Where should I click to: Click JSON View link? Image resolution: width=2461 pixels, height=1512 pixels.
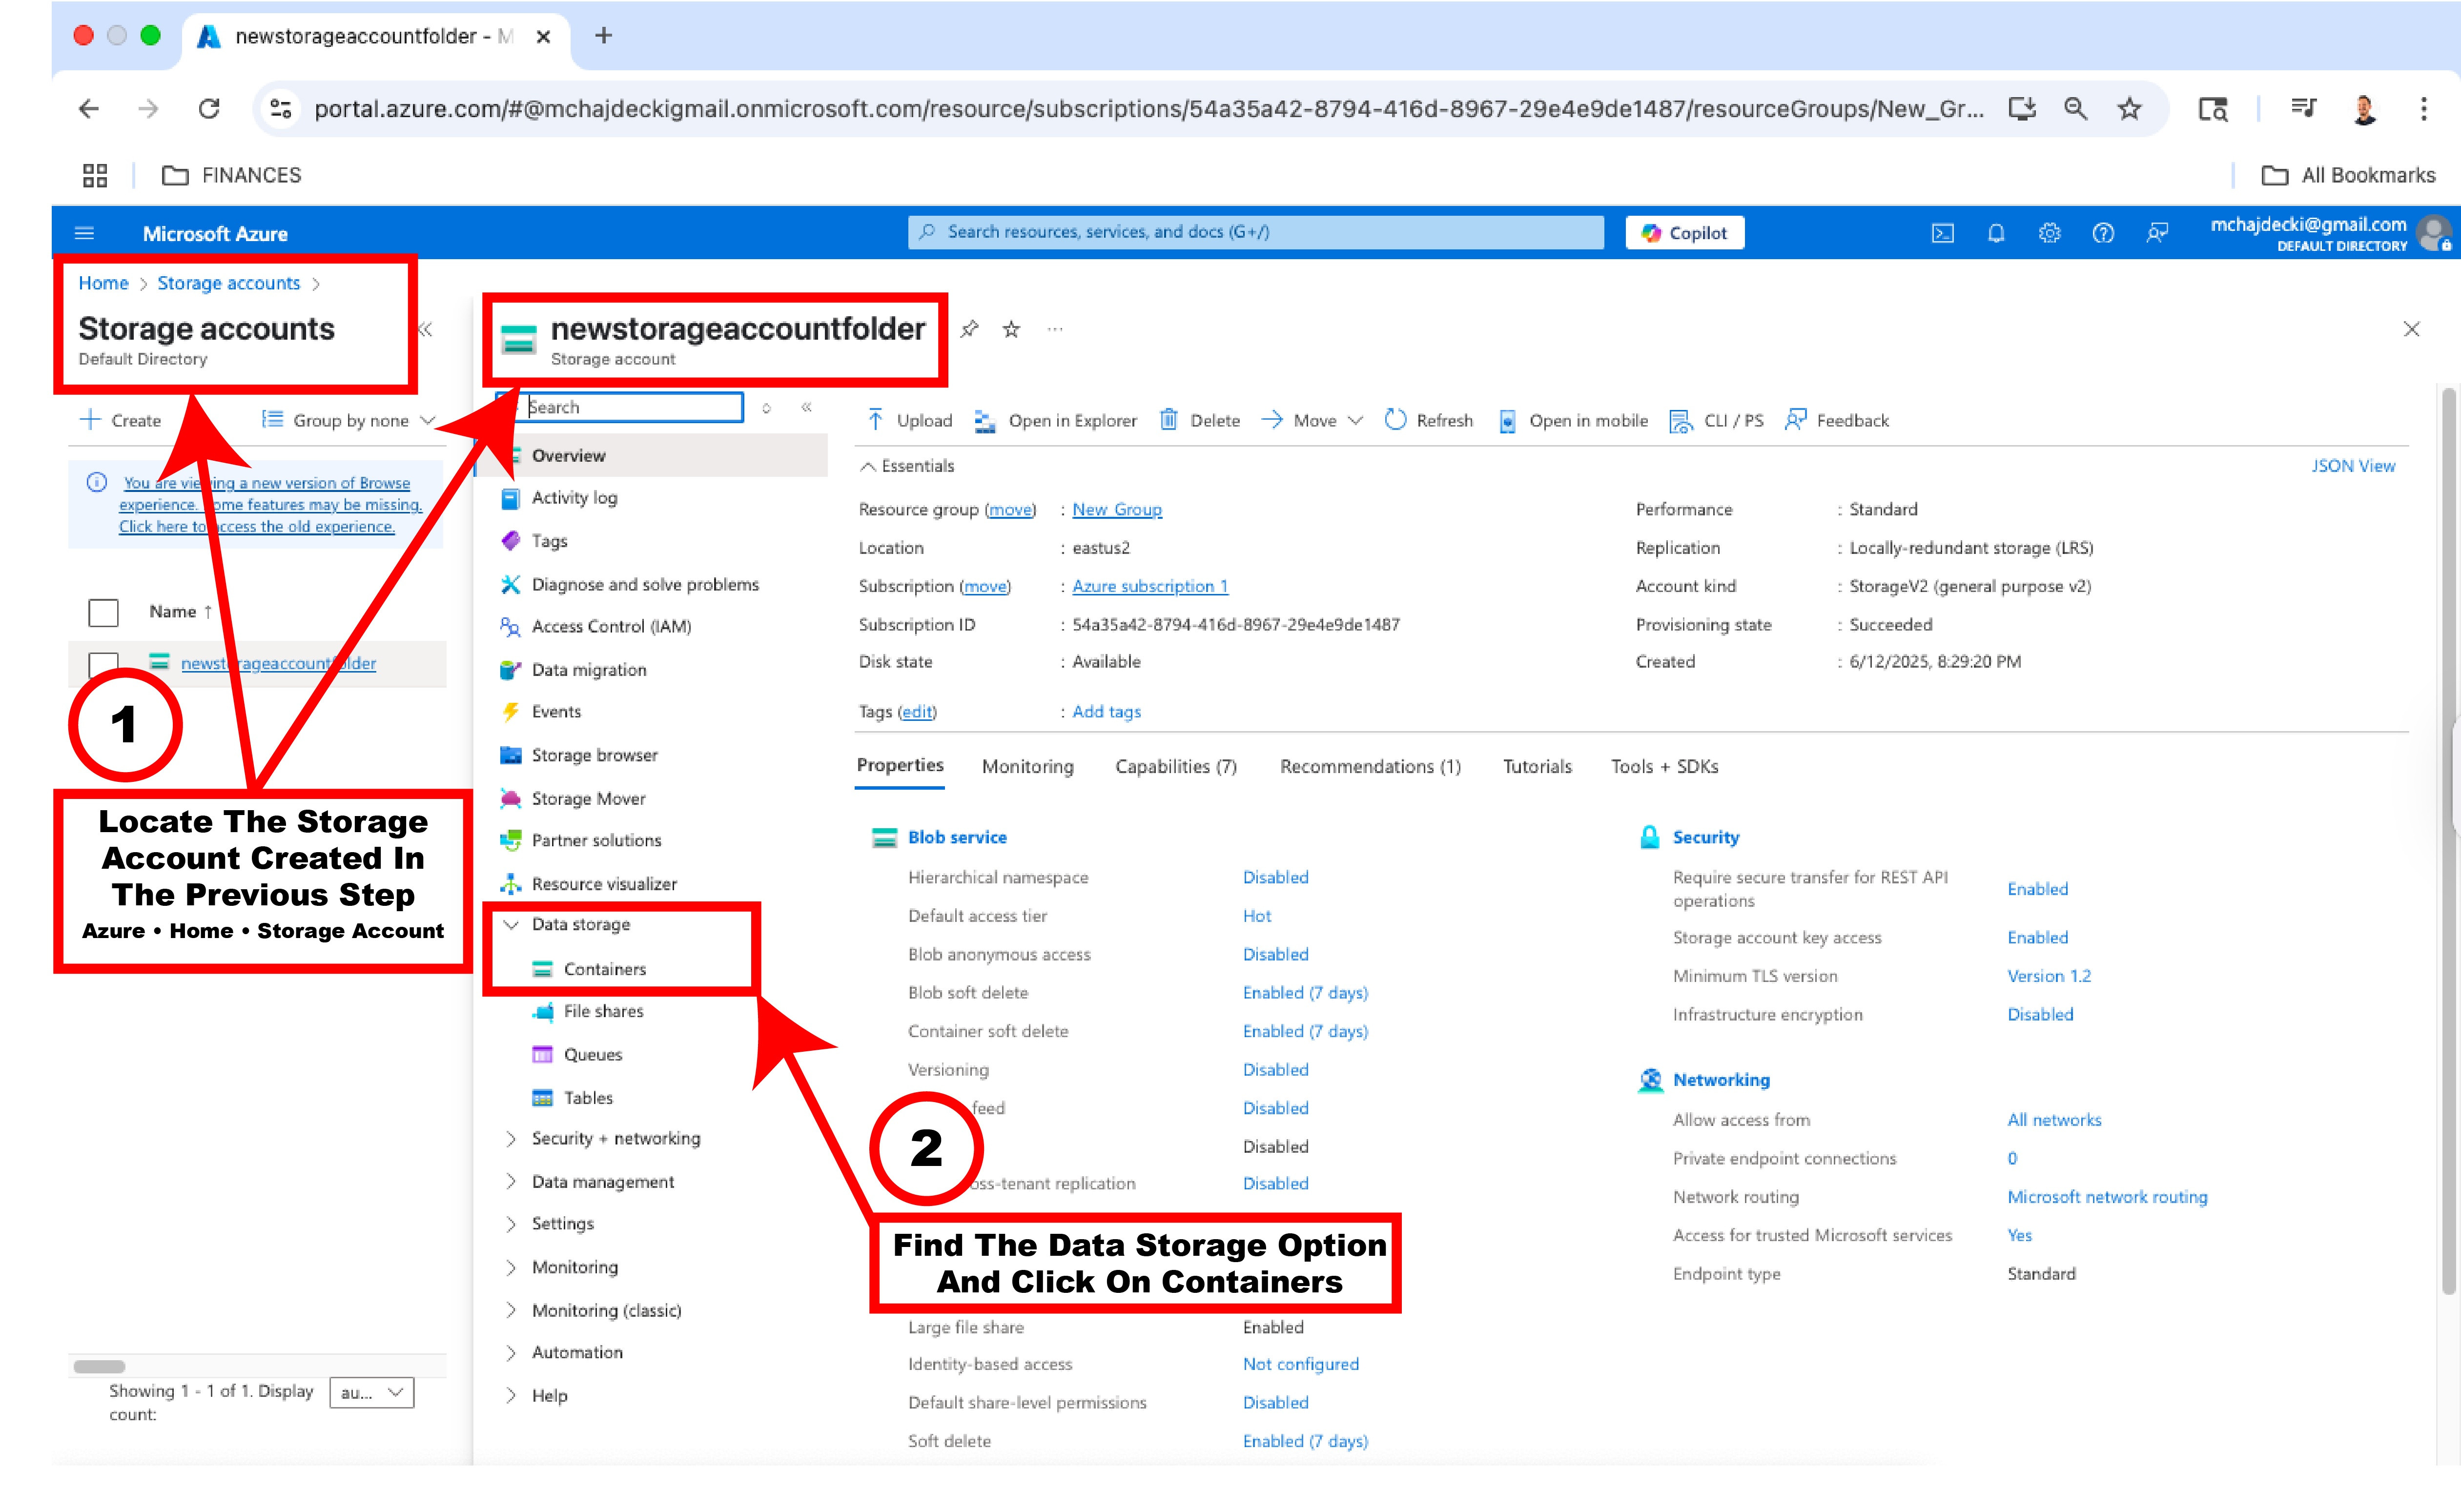click(2353, 466)
